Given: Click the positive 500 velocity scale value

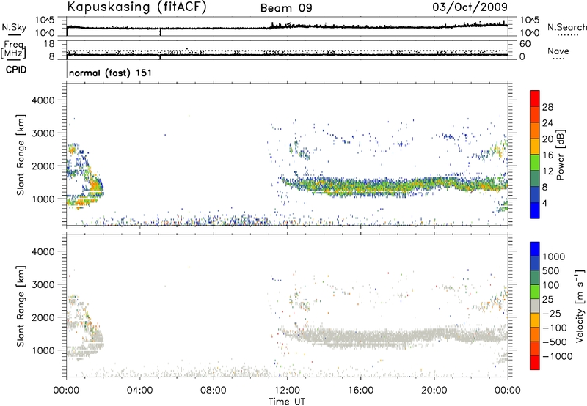Looking at the screenshot, I should [551, 271].
